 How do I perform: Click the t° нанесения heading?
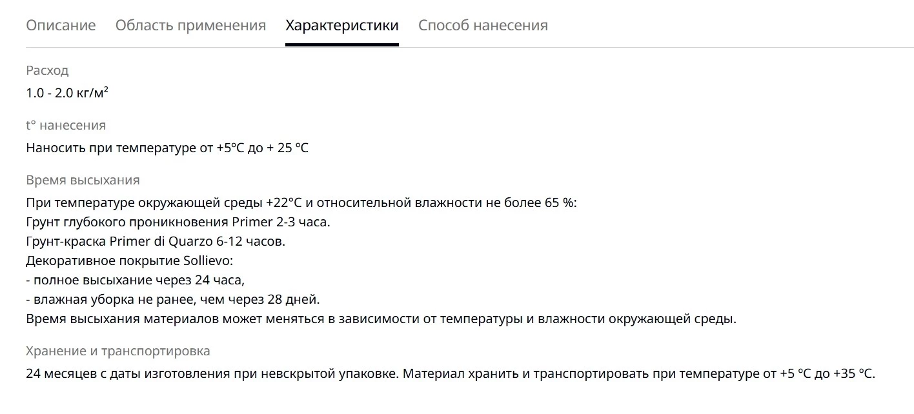tap(66, 125)
